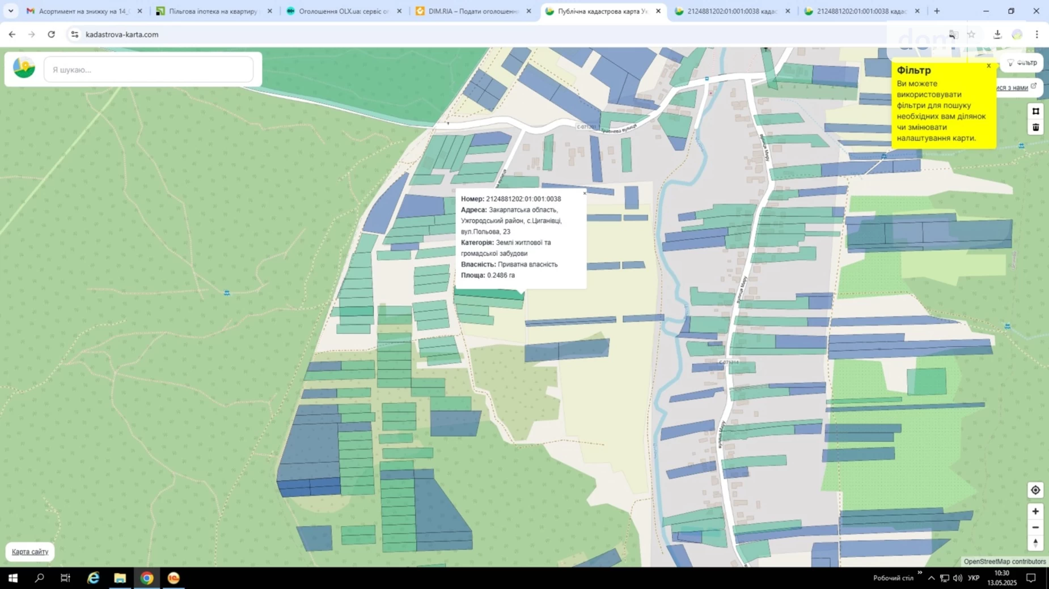The image size is (1049, 589).
Task: Open Task View on taskbar
Action: point(66,578)
